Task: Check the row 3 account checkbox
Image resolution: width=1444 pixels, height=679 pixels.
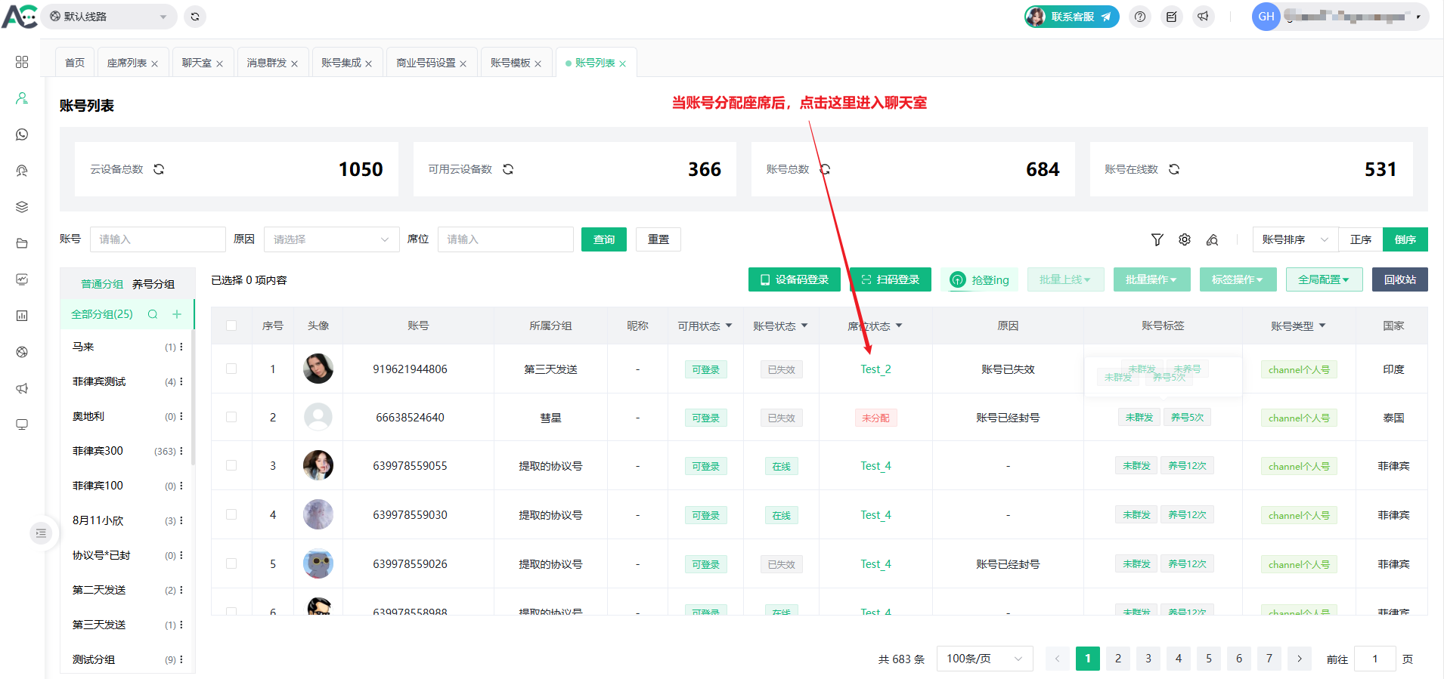Action: click(231, 465)
